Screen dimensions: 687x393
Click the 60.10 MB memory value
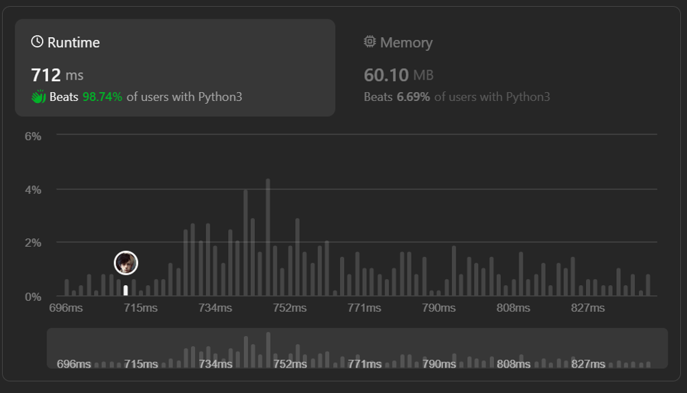pos(398,74)
